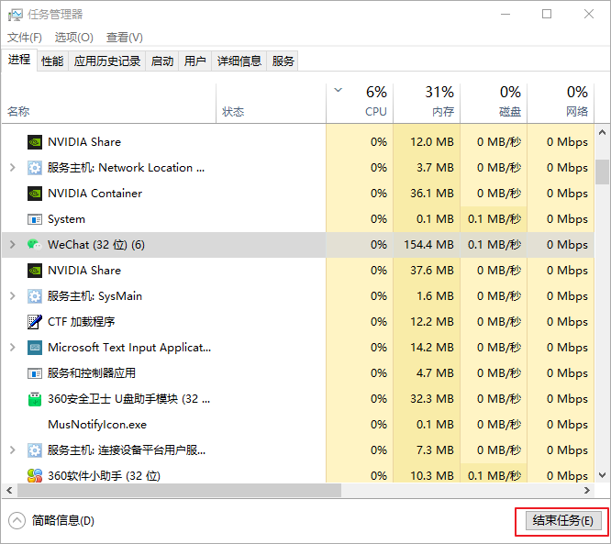Select the System process name
The height and width of the screenshot is (544, 611).
66,219
